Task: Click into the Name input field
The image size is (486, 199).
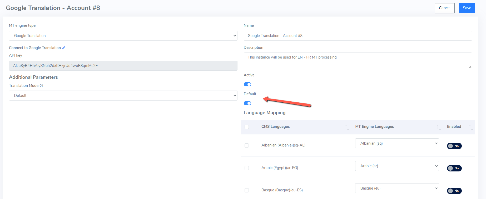Action: (x=358, y=36)
